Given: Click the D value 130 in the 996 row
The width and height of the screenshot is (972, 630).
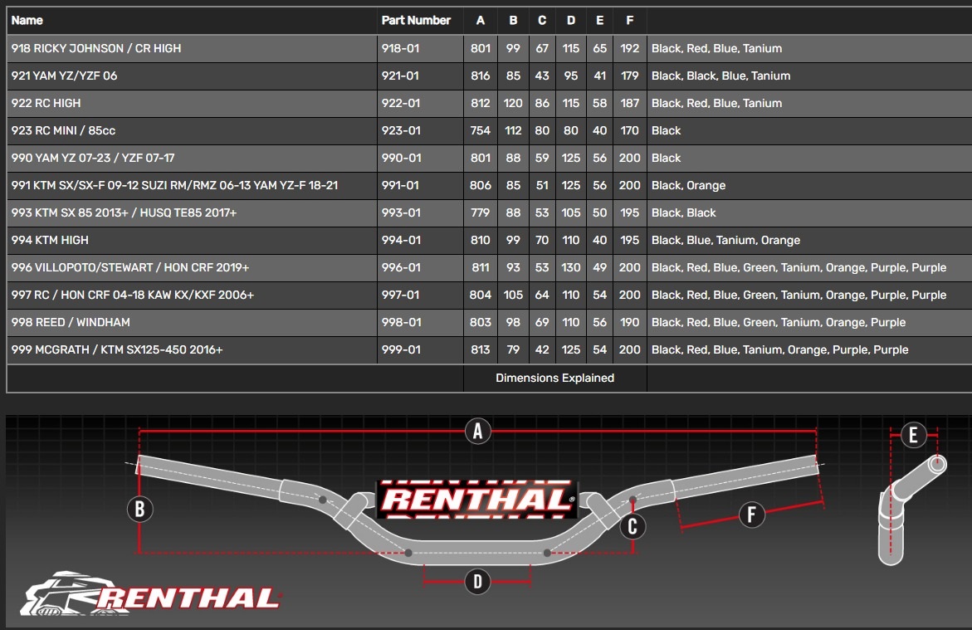Looking at the screenshot, I should coord(571,267).
